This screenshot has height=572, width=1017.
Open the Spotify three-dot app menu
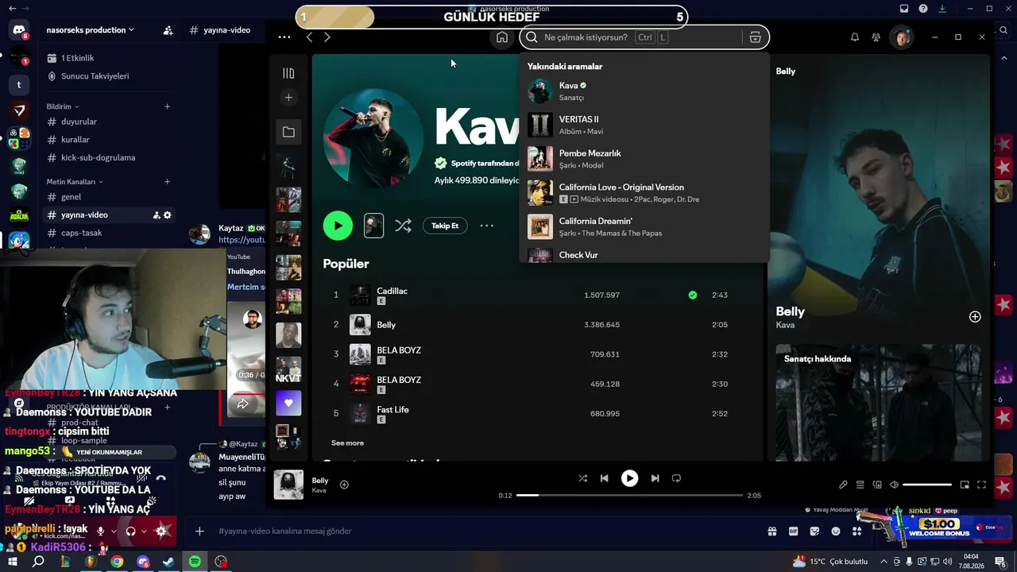(x=284, y=37)
